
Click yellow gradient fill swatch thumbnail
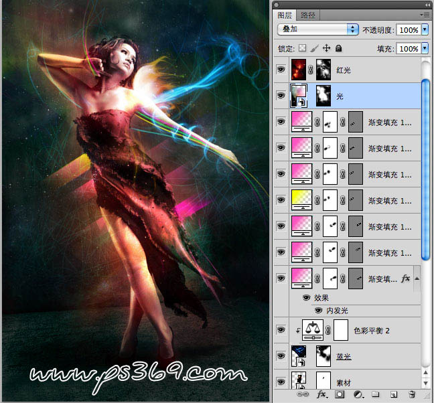coord(301,200)
